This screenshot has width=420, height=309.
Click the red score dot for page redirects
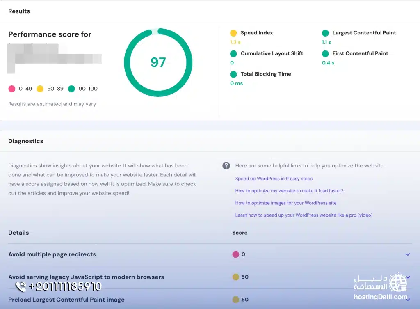pyautogui.click(x=235, y=254)
